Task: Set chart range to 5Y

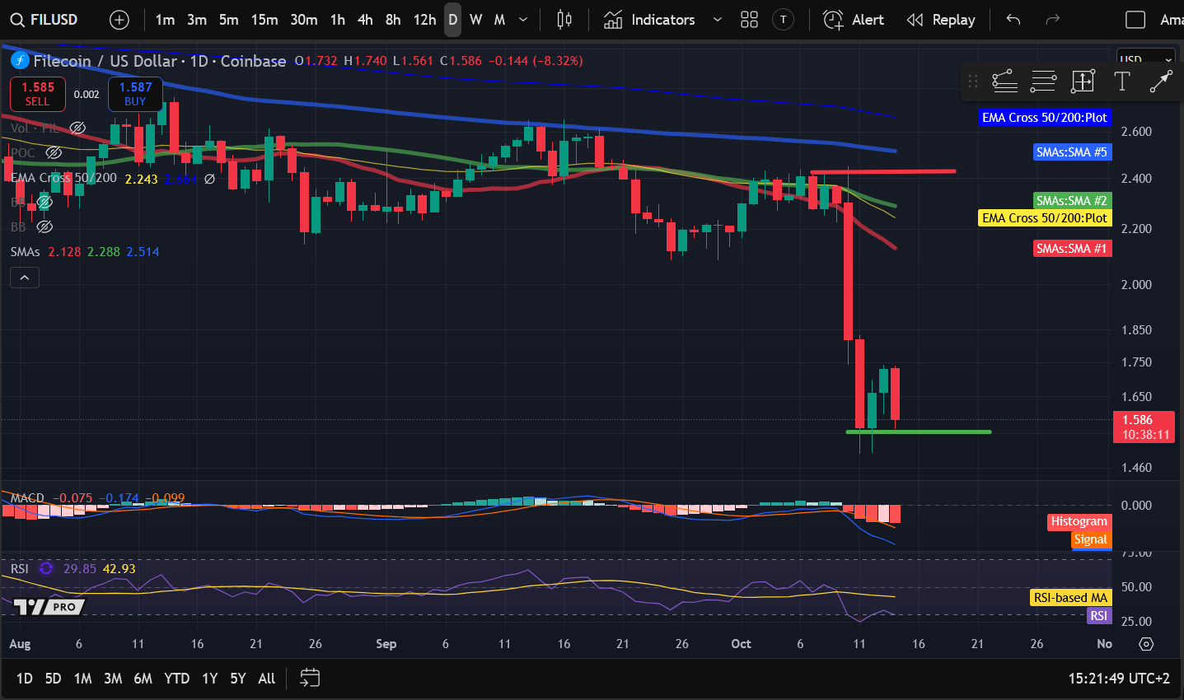Action: point(238,679)
